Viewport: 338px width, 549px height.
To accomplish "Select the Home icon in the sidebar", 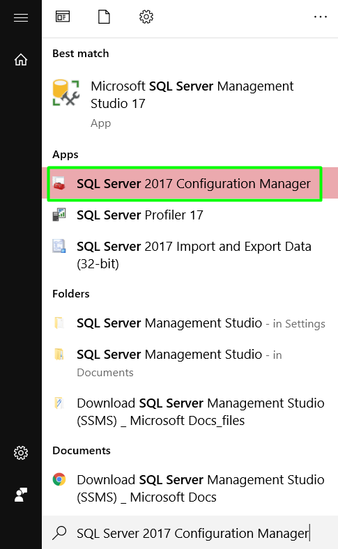I will pos(21,59).
